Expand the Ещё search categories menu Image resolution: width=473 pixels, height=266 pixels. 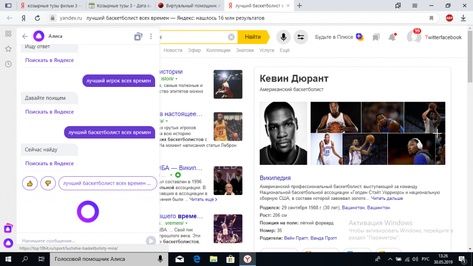(x=284, y=50)
